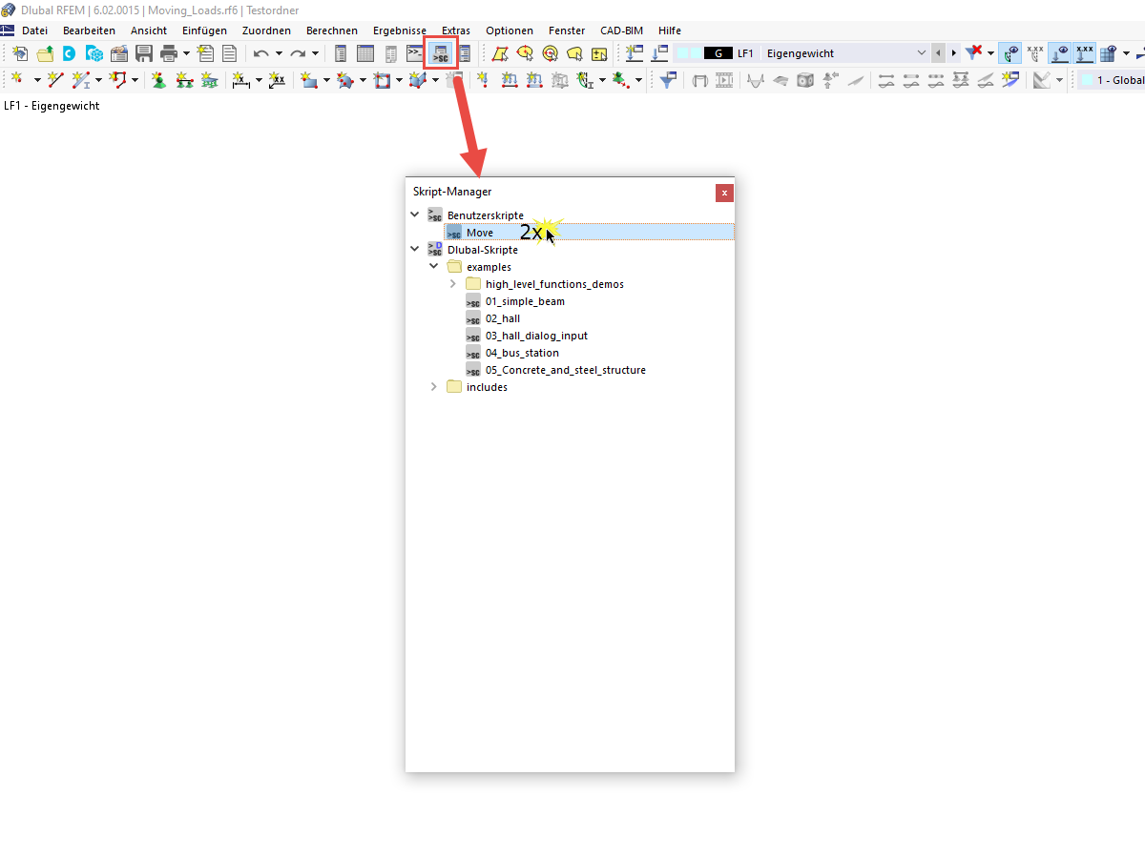
Task: Open the Datei menu
Action: click(x=34, y=31)
